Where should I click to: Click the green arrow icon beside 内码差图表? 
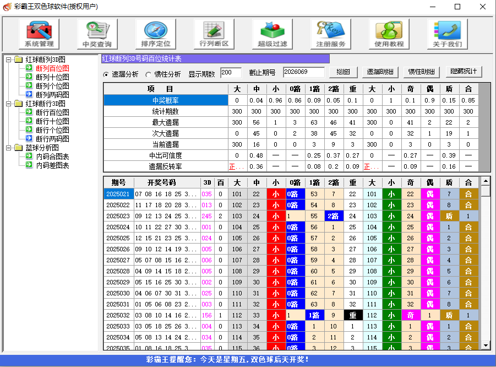coord(29,165)
